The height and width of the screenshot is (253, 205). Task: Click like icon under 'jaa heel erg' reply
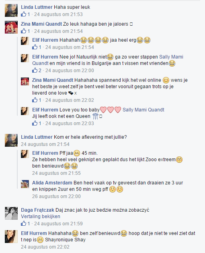tap(35, 47)
